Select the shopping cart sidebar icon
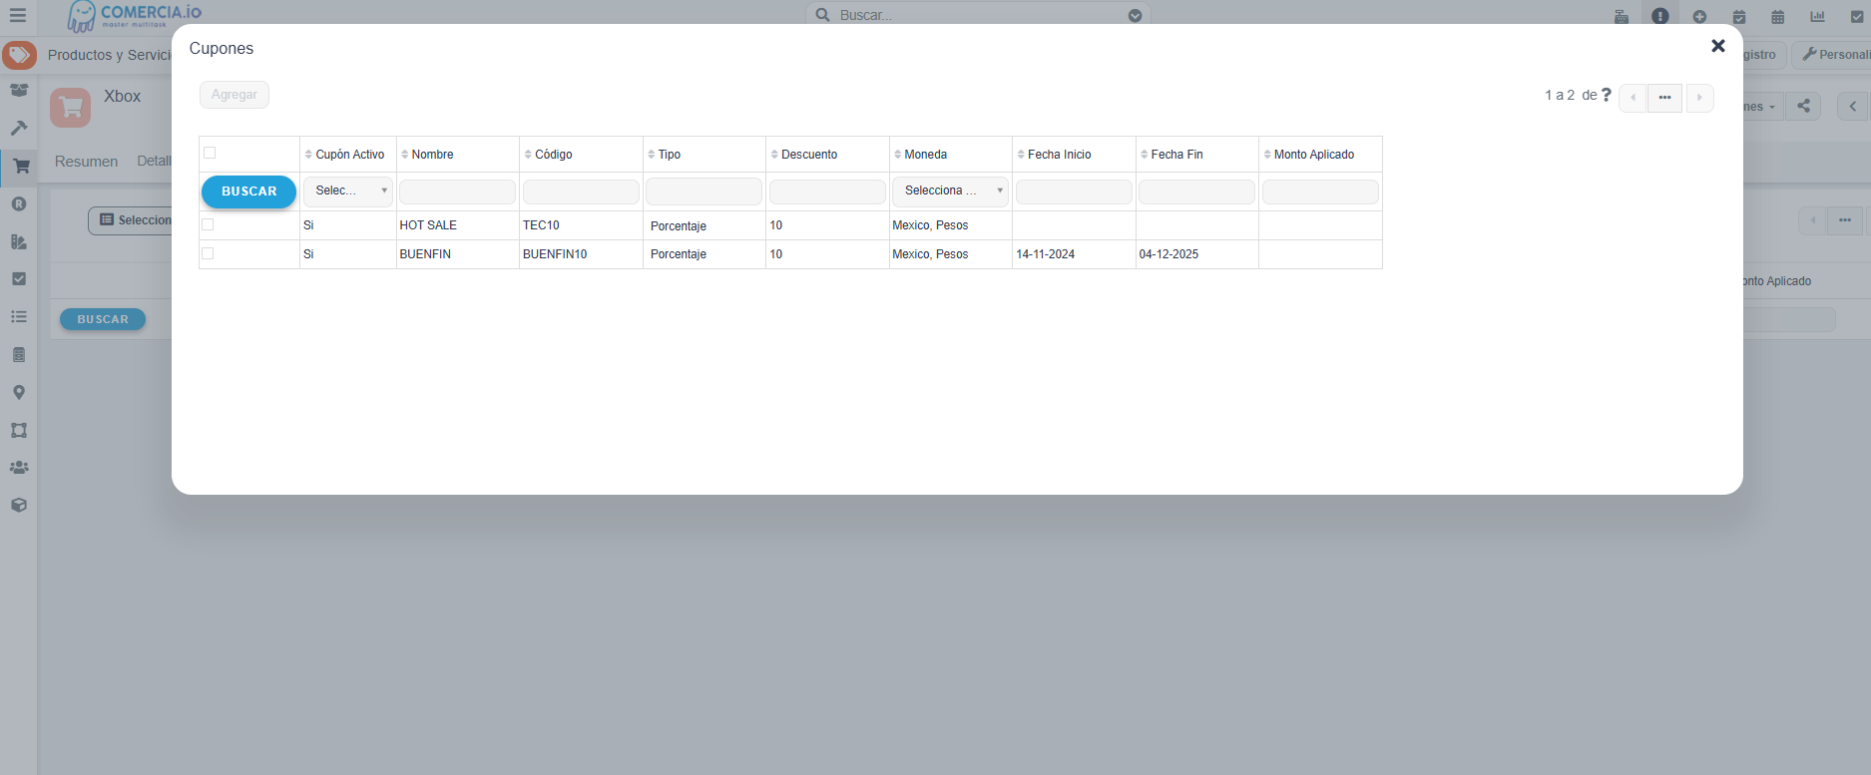This screenshot has width=1871, height=775. [x=20, y=167]
